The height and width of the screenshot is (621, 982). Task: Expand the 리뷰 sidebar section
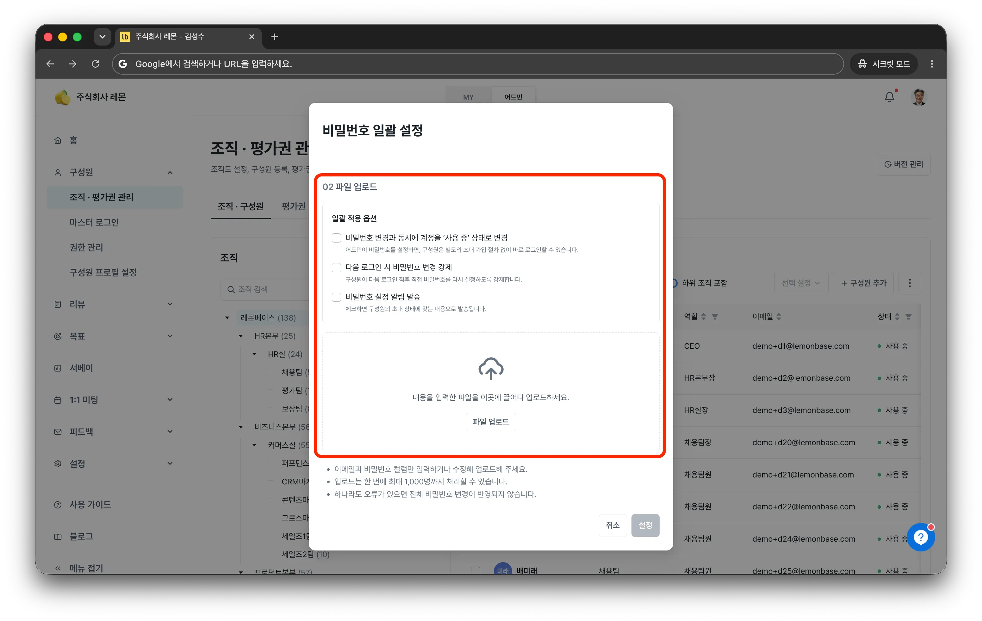[x=170, y=304]
